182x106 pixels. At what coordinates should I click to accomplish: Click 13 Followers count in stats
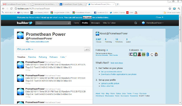[119, 40]
